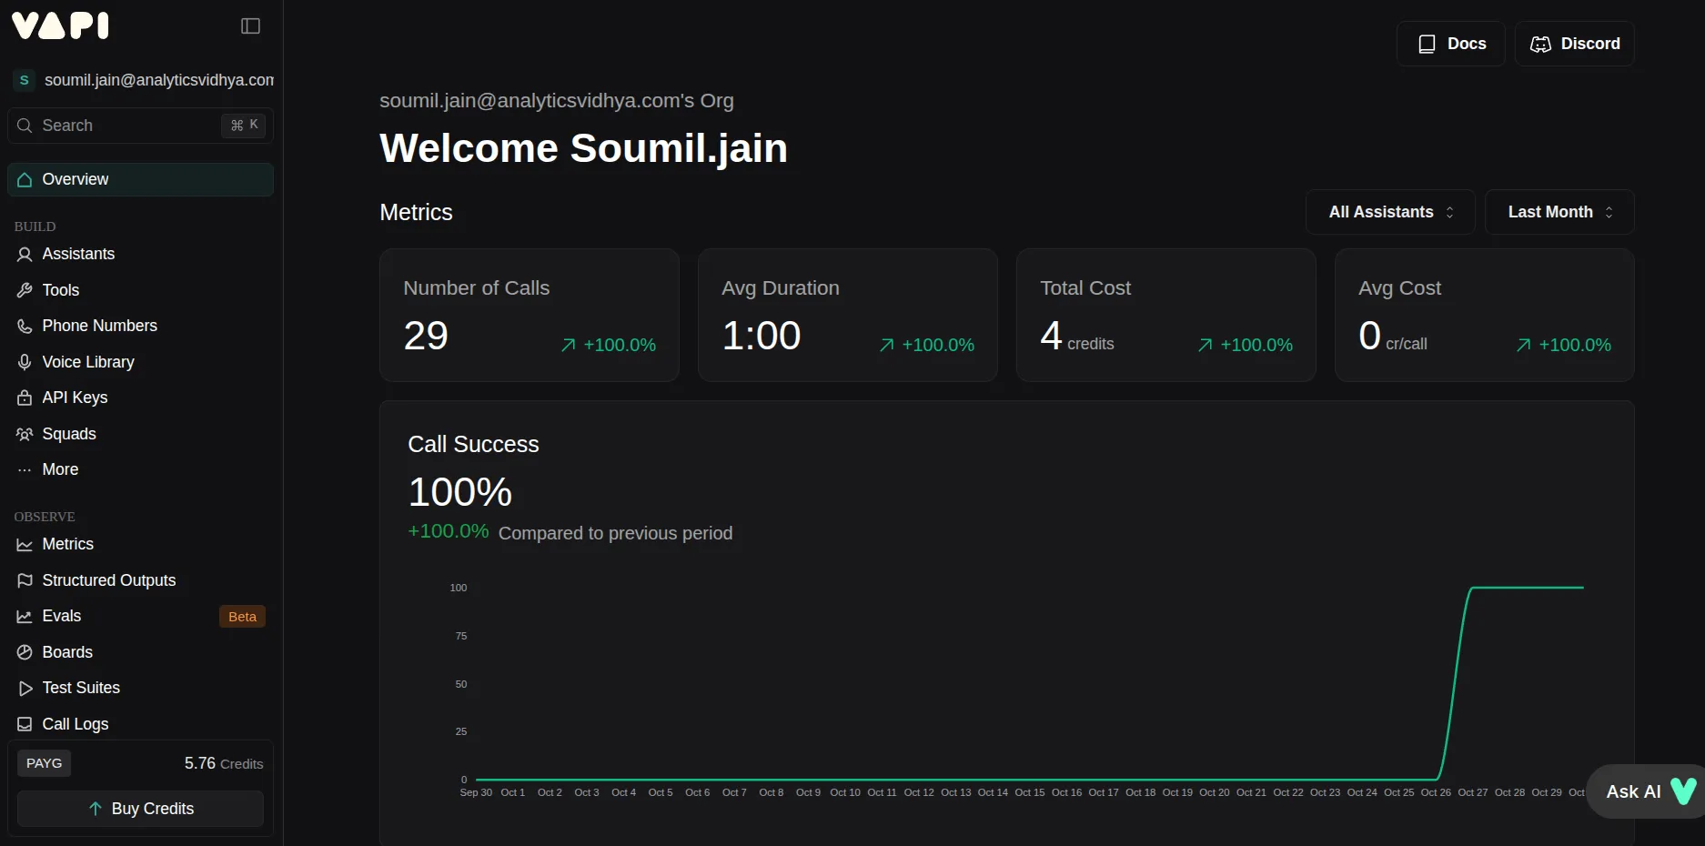Open the Metrics section under Observe

pos(67,543)
